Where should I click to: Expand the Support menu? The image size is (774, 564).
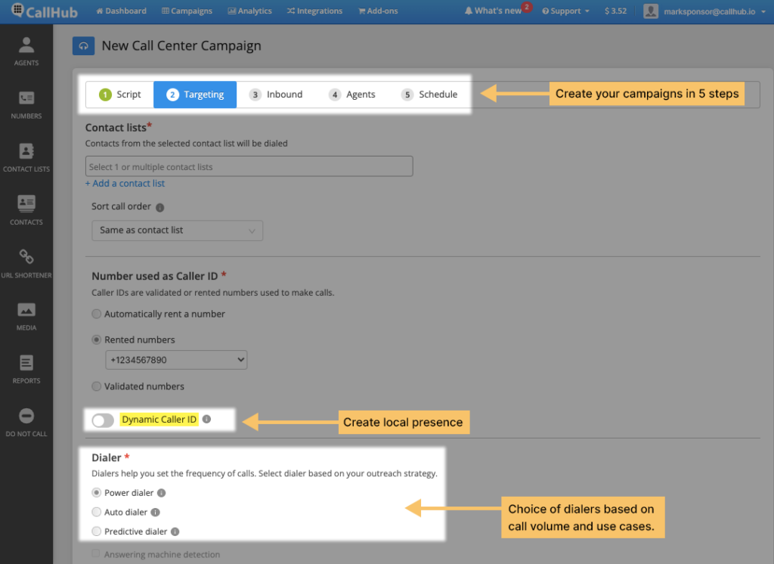[x=565, y=11]
